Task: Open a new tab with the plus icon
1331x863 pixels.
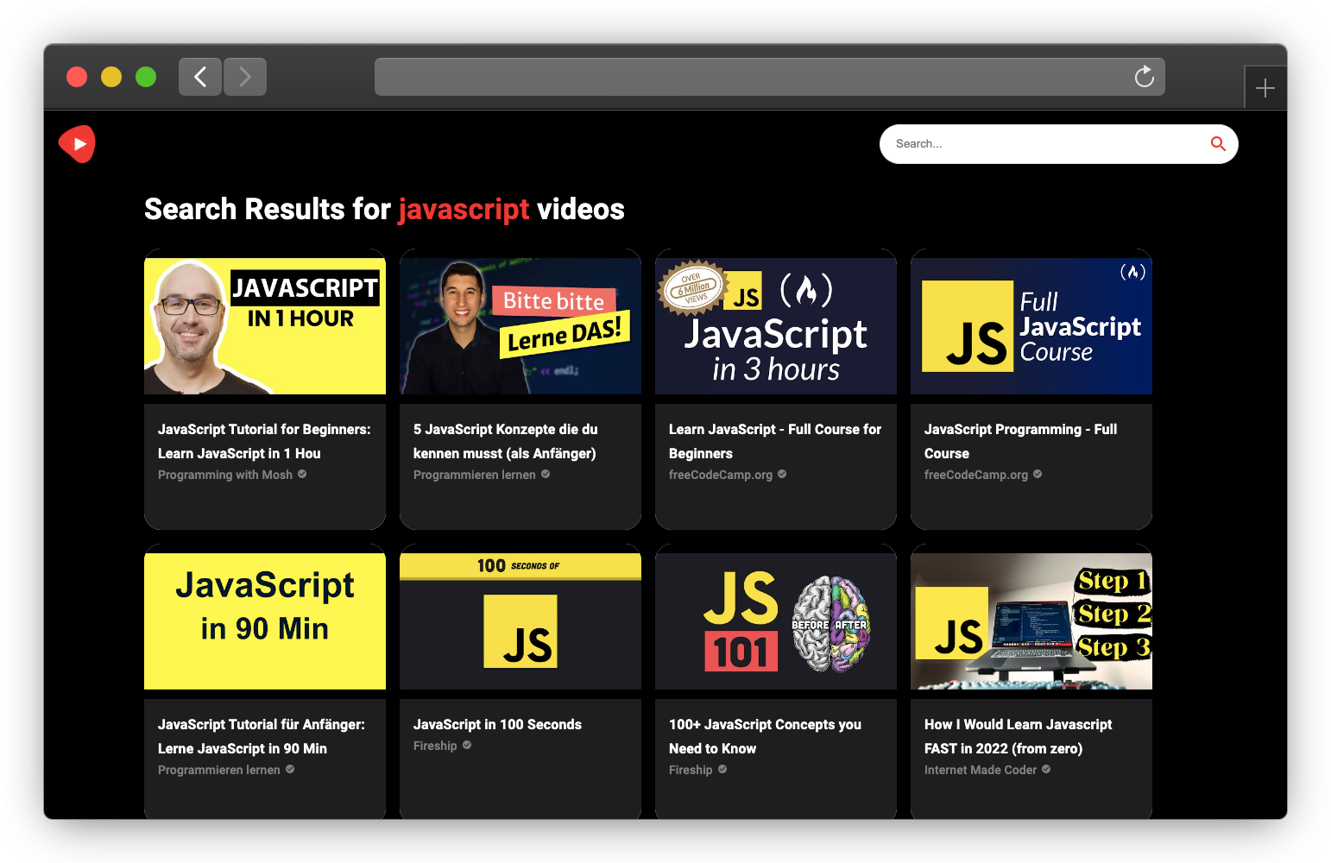Action: click(x=1265, y=87)
